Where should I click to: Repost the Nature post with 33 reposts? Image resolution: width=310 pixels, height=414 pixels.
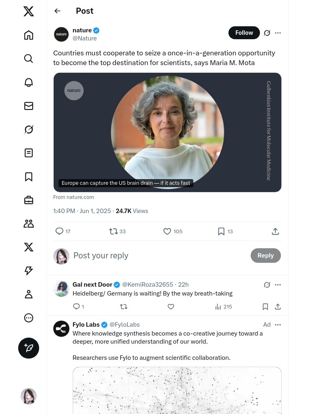pos(113,231)
